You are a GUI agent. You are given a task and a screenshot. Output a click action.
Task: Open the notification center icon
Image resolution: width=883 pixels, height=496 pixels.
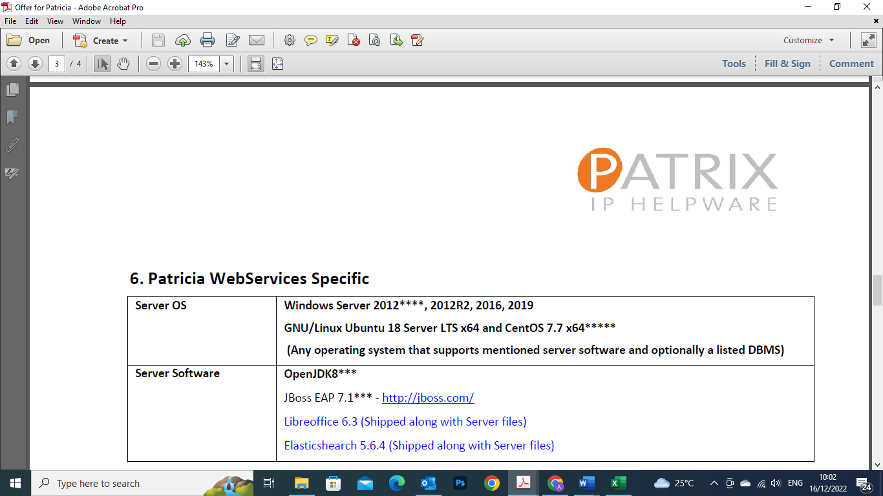point(865,483)
